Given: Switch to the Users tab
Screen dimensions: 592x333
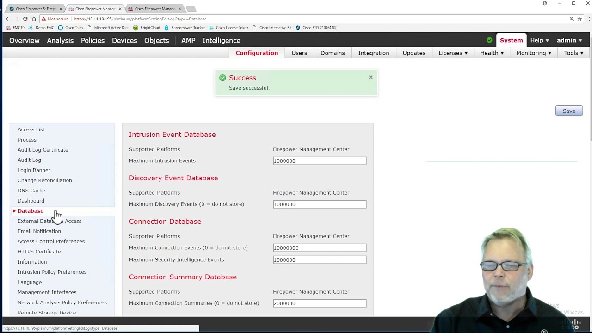Looking at the screenshot, I should point(299,53).
